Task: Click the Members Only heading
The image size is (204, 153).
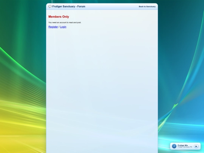Action: point(59,17)
